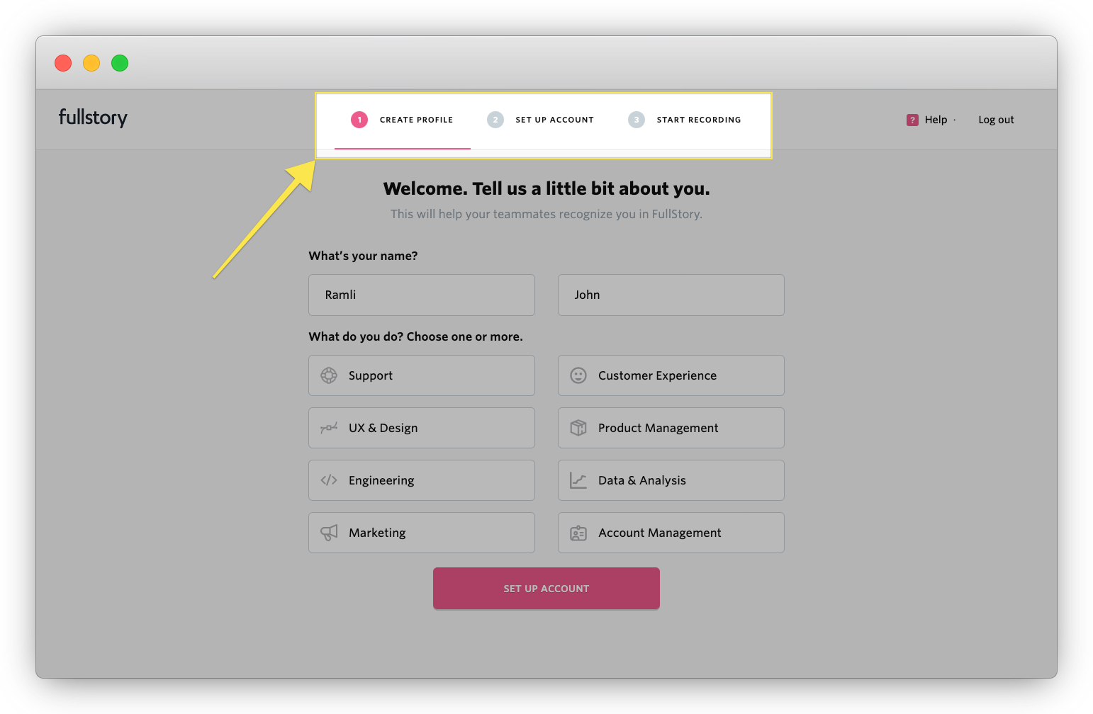This screenshot has width=1093, height=714.
Task: Click the box icon for Product Management
Action: 578,428
